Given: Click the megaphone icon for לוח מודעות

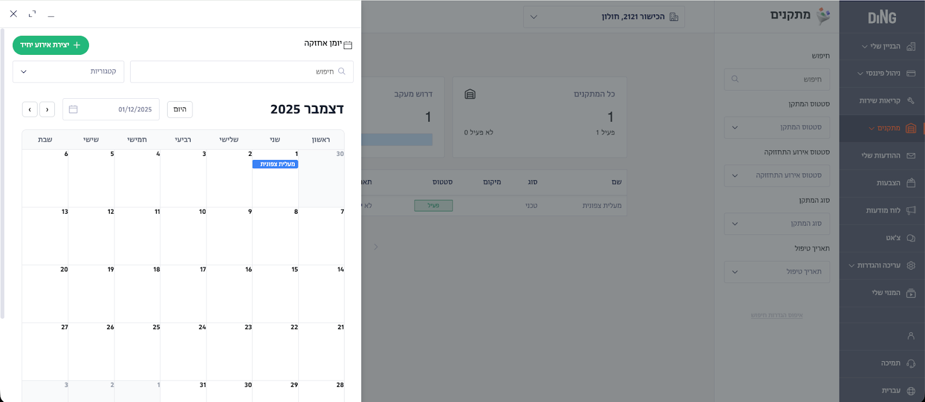Looking at the screenshot, I should pos(911,210).
